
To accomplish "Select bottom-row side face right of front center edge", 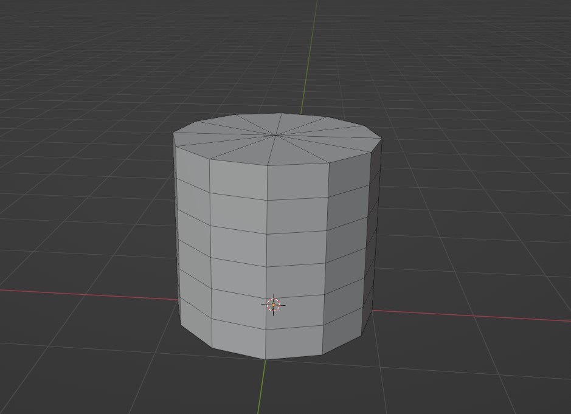I will (294, 343).
